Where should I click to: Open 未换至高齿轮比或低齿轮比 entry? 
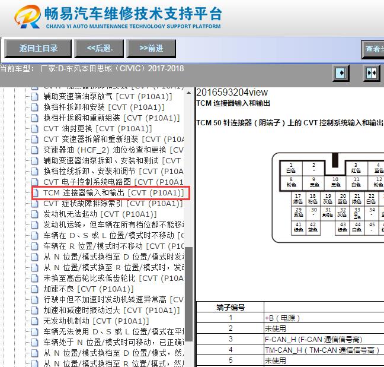tap(113, 279)
